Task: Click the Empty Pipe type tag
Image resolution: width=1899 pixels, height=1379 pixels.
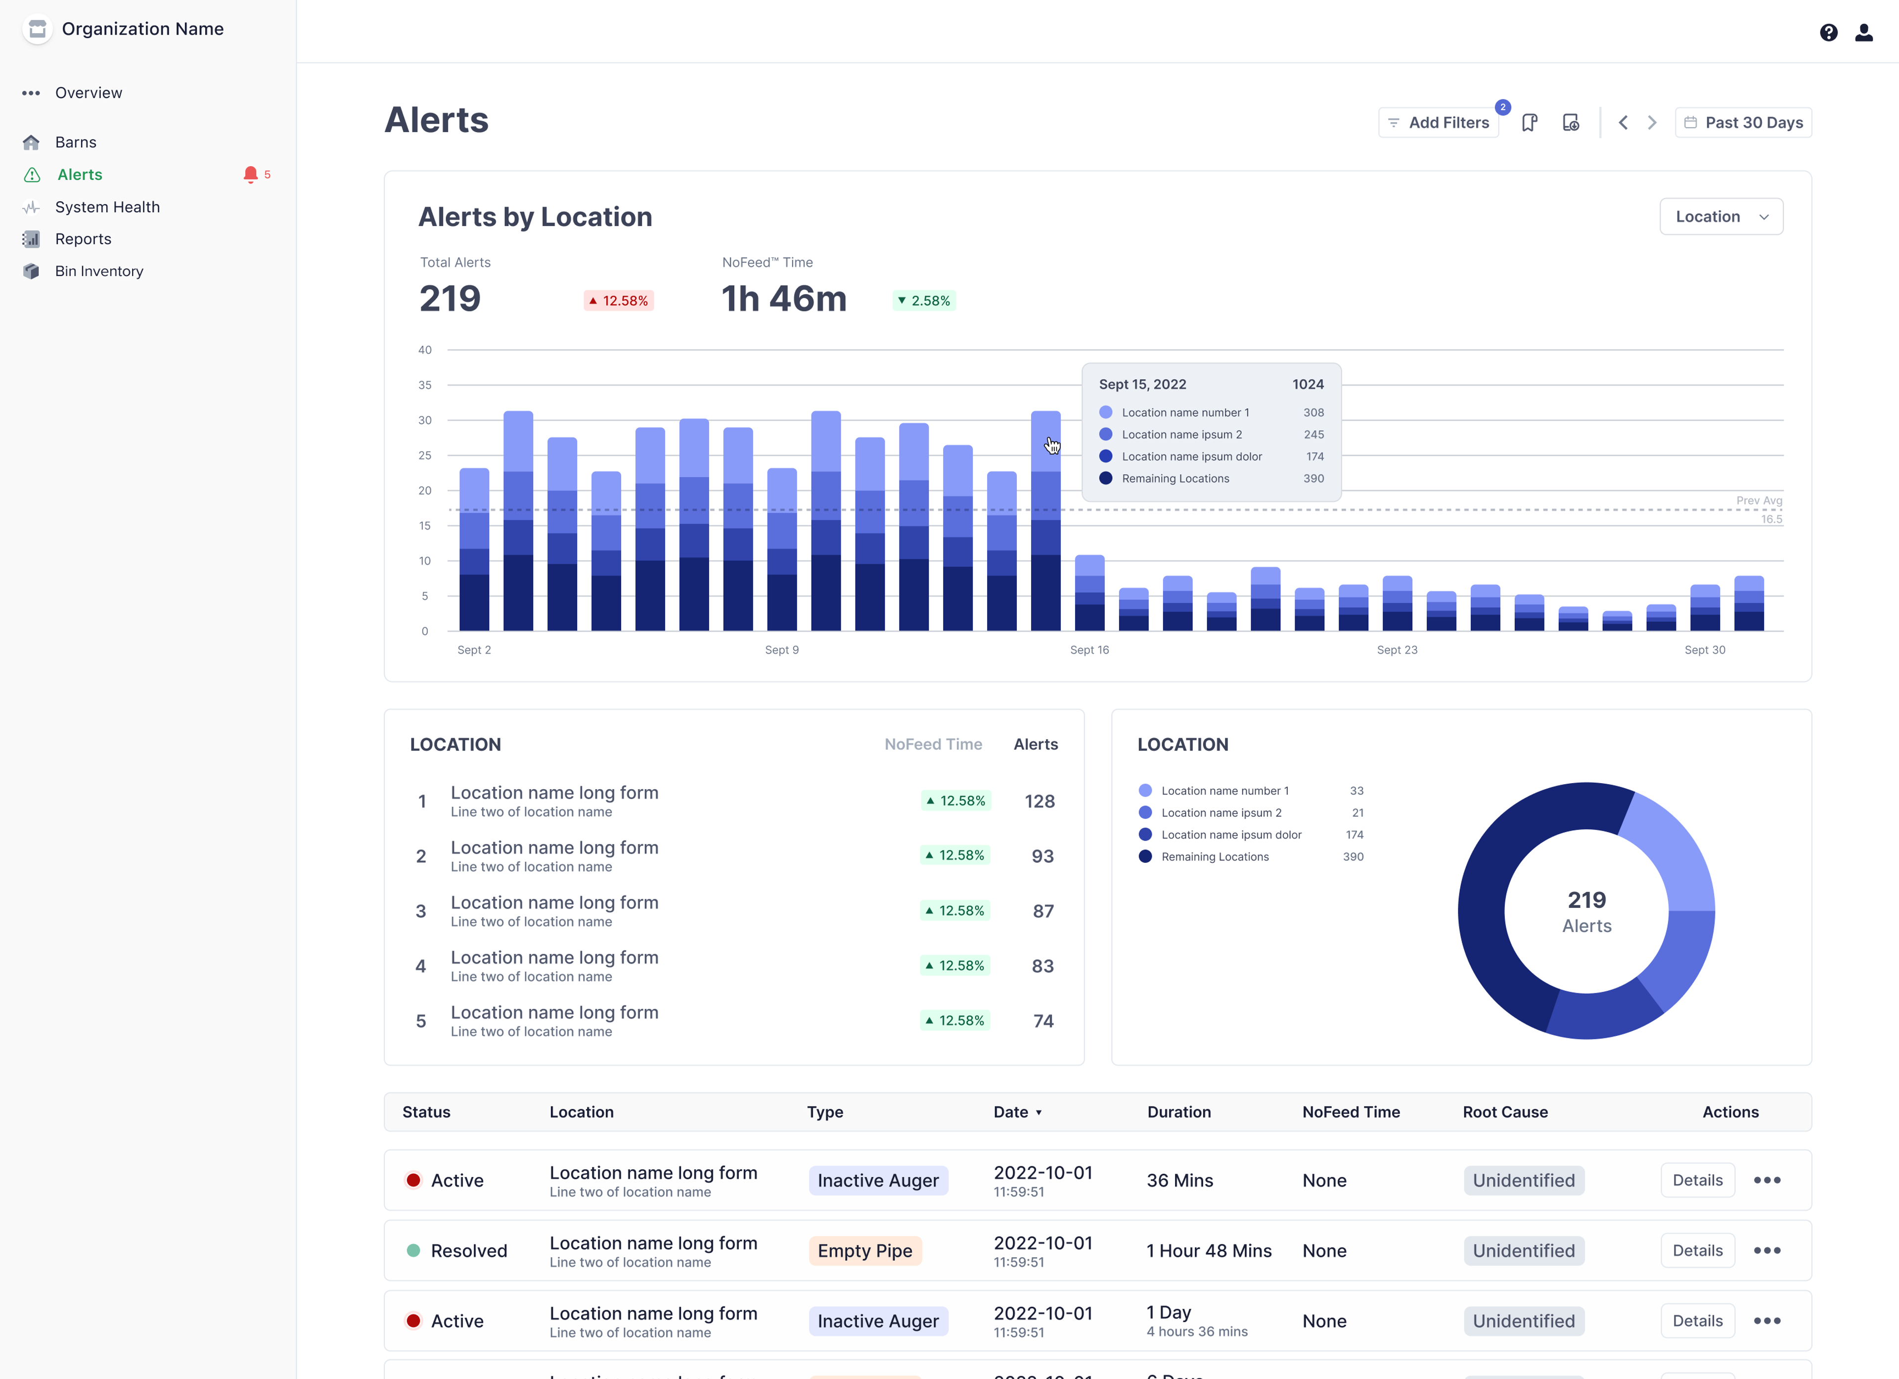Action: 865,1250
